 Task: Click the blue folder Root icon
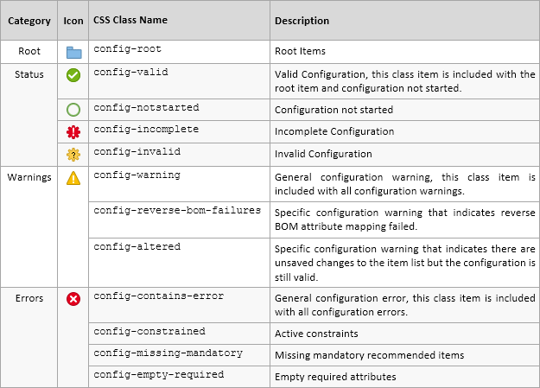coord(73,52)
